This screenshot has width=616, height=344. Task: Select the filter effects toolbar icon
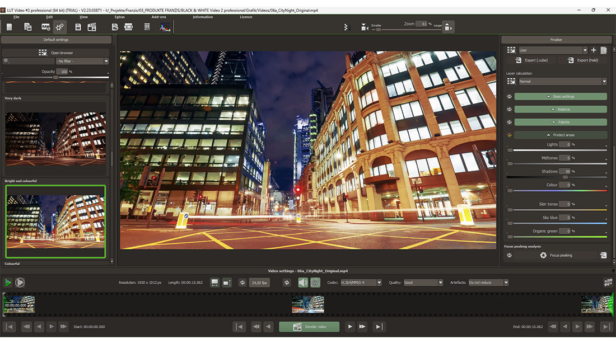tap(60, 26)
